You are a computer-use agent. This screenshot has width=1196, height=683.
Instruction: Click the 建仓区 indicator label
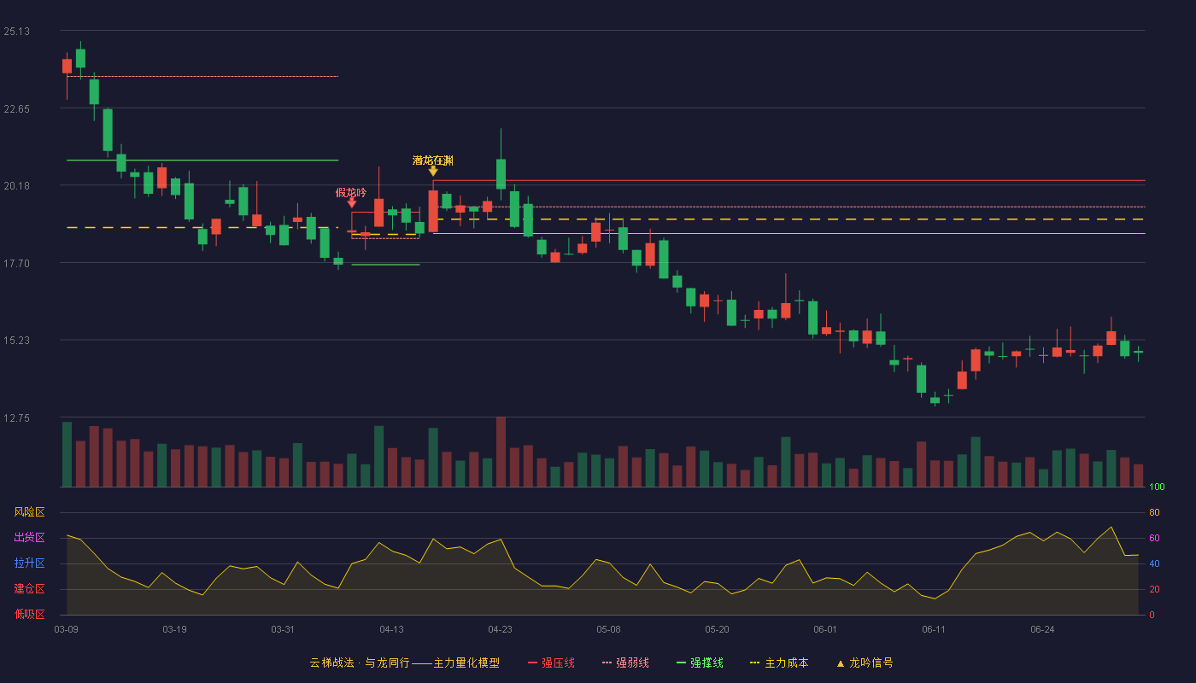coord(29,589)
